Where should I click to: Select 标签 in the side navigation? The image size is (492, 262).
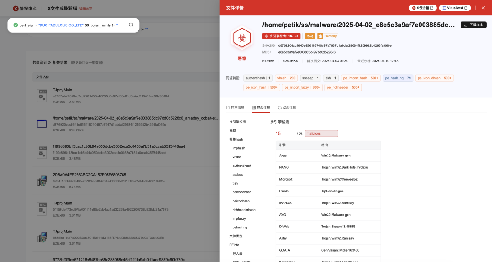[x=232, y=131]
